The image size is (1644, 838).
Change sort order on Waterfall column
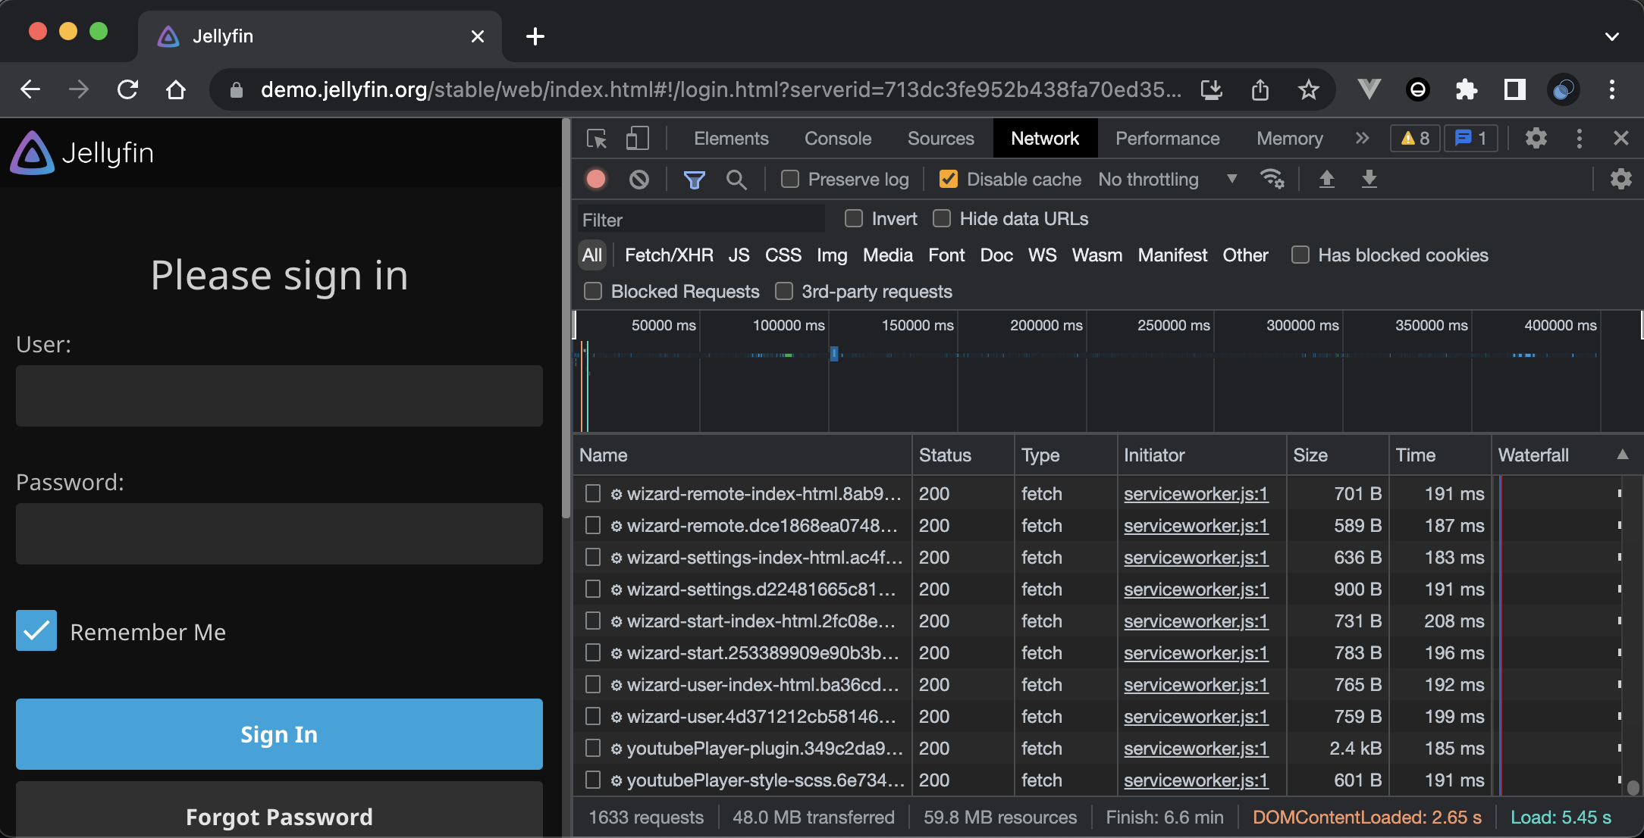[1533, 455]
